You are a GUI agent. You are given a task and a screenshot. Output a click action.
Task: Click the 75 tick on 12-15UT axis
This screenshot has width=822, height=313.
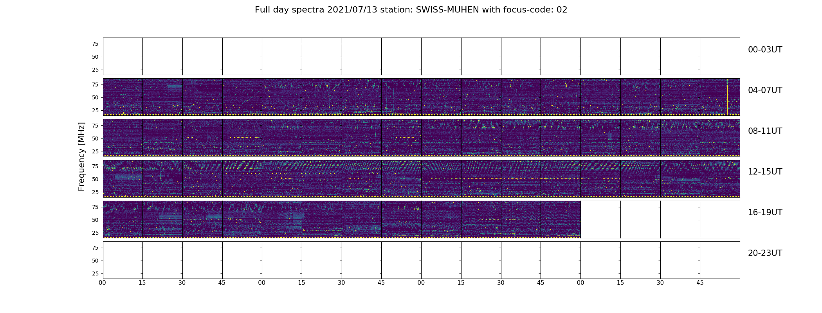[95, 166]
